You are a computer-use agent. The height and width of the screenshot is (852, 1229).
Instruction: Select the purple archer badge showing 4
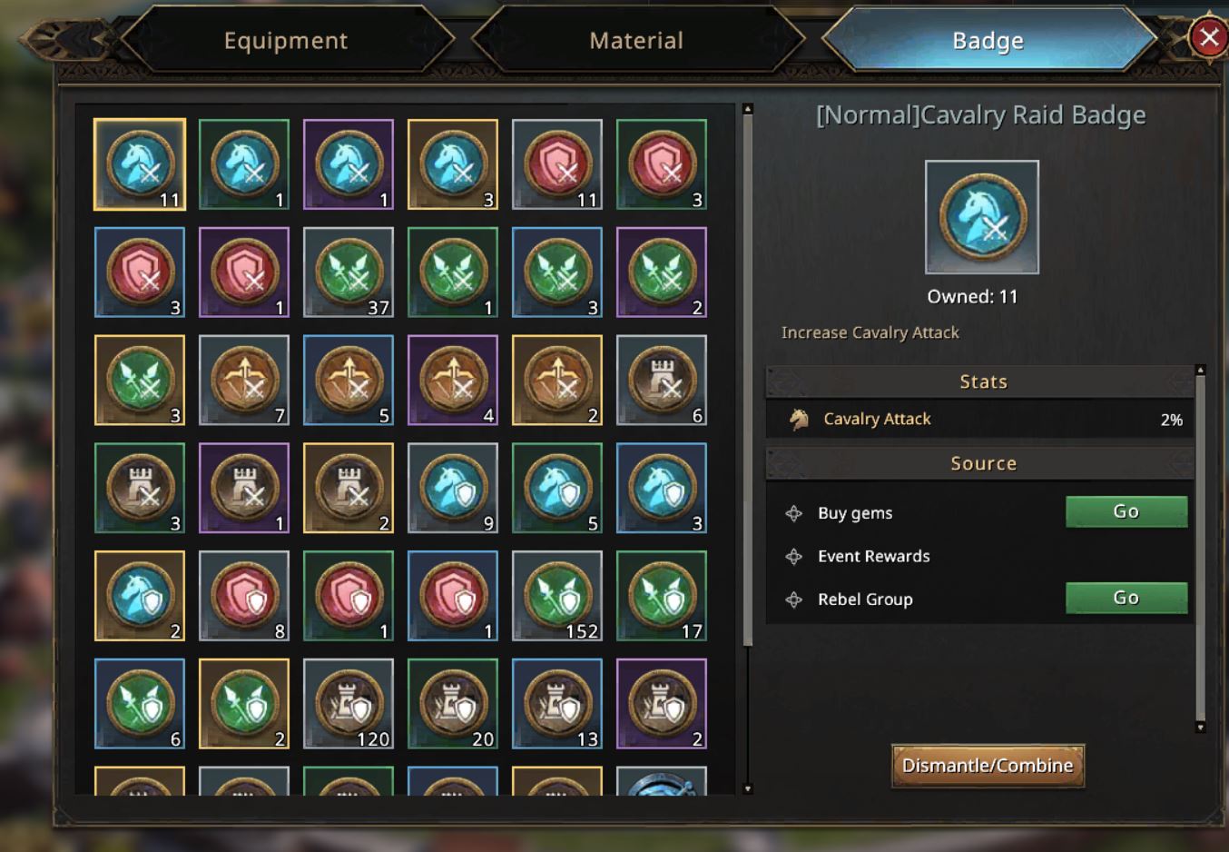[453, 381]
